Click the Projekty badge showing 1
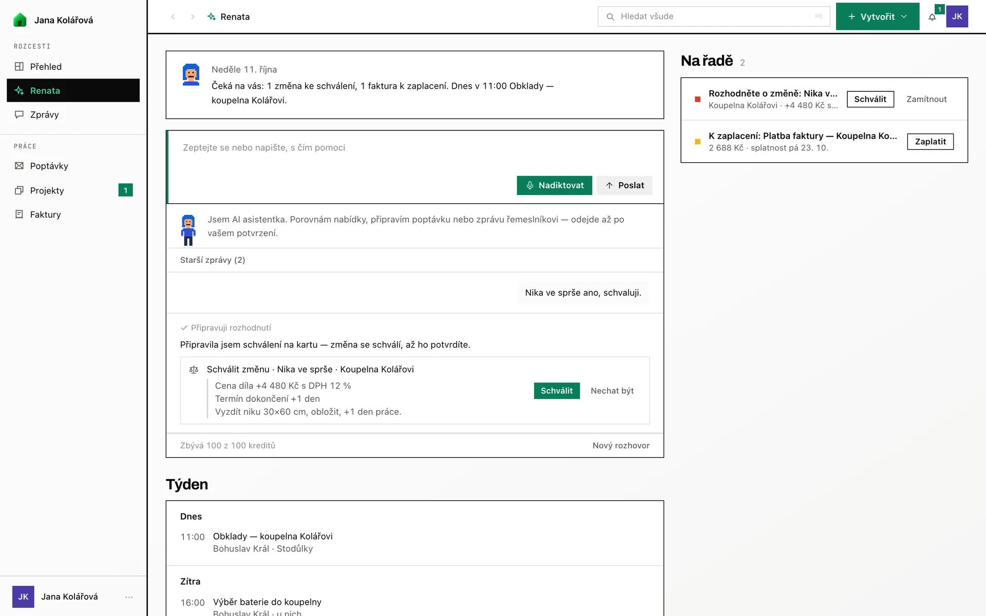Screen dimensions: 986x616 point(125,190)
